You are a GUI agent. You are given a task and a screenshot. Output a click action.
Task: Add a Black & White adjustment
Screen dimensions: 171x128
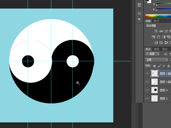(x=164, y=37)
